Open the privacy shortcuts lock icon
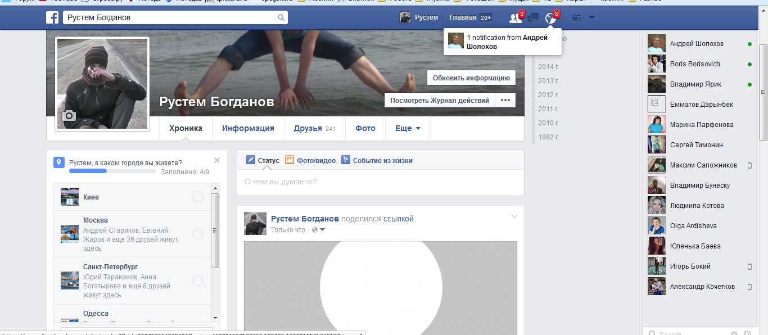The height and width of the screenshot is (335, 768). pos(576,18)
